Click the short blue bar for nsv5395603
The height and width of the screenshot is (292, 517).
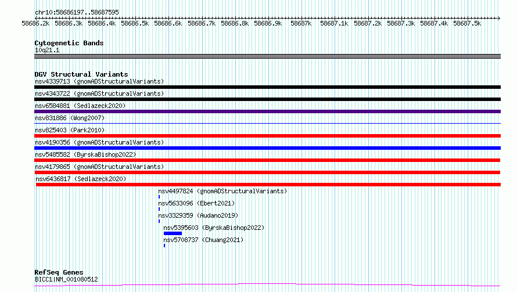[173, 234]
